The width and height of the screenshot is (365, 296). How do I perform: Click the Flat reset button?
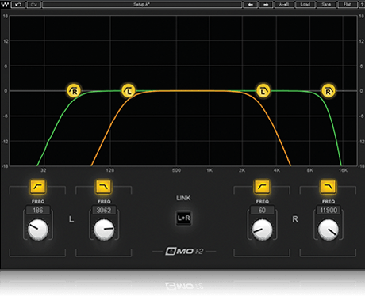click(x=348, y=5)
